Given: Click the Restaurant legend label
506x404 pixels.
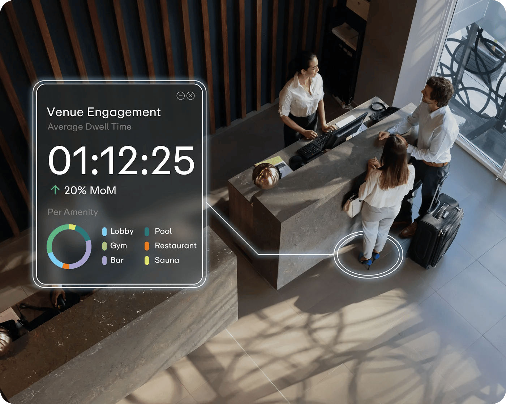Looking at the screenshot, I should (x=176, y=246).
